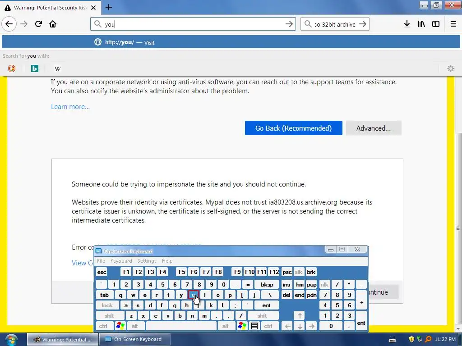Click the right arrow key
The height and width of the screenshot is (346, 462).
(x=311, y=326)
